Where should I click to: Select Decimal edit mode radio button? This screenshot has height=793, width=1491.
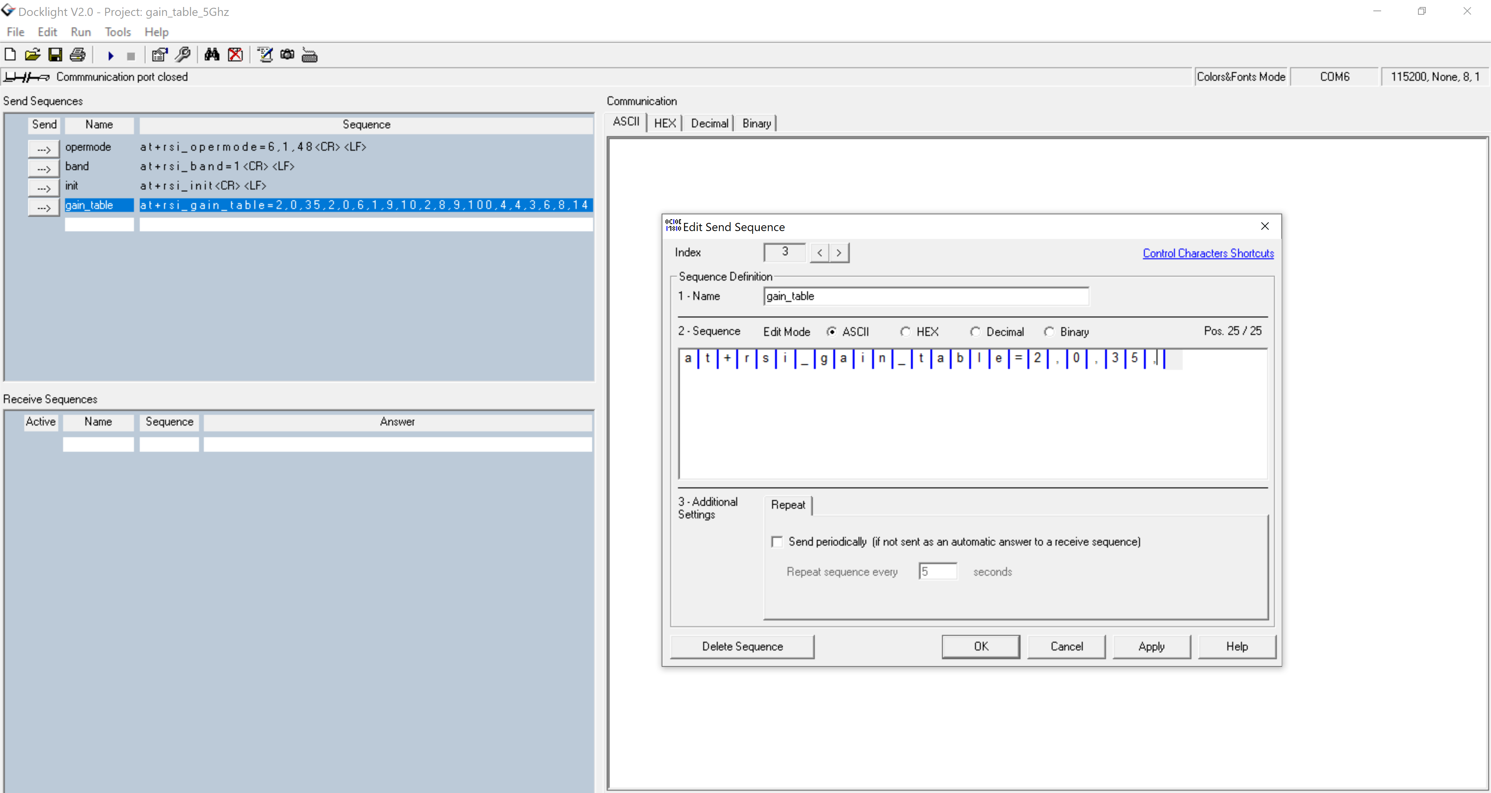click(x=976, y=332)
